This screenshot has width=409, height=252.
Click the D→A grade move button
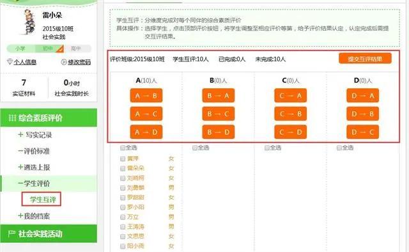coord(362,95)
